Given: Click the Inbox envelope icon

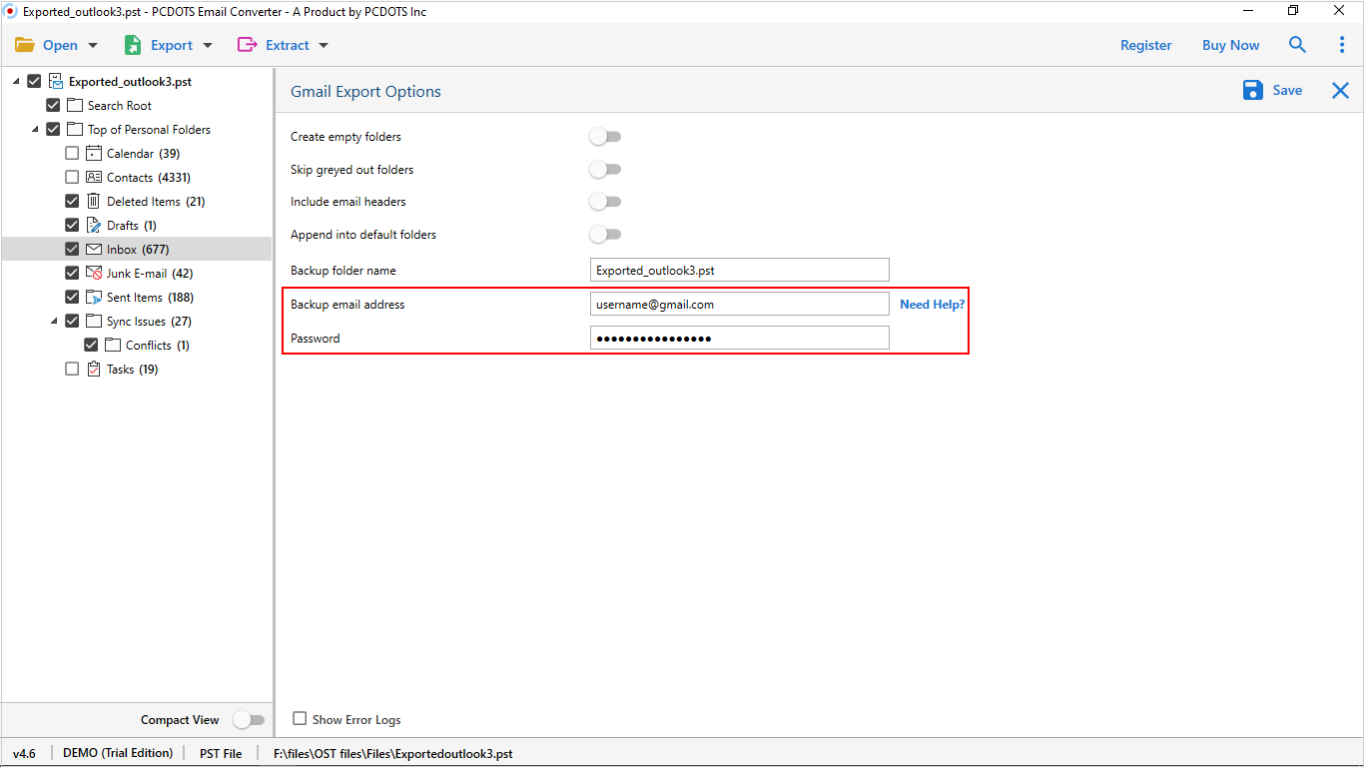Looking at the screenshot, I should click(94, 250).
